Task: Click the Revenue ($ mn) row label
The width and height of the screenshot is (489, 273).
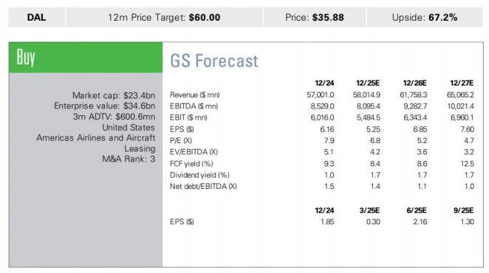Action: pyautogui.click(x=194, y=94)
